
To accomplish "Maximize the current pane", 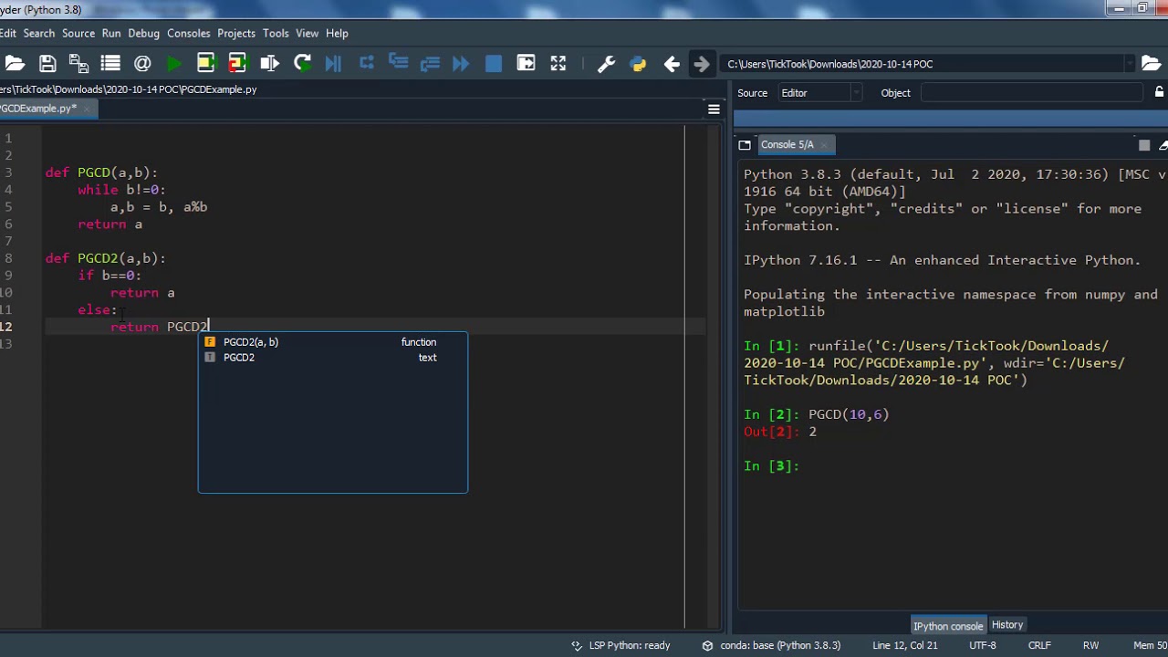I will click(x=526, y=63).
